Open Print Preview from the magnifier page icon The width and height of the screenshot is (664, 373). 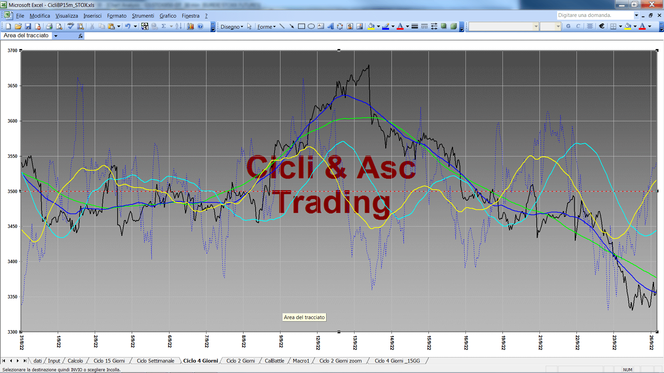59,27
